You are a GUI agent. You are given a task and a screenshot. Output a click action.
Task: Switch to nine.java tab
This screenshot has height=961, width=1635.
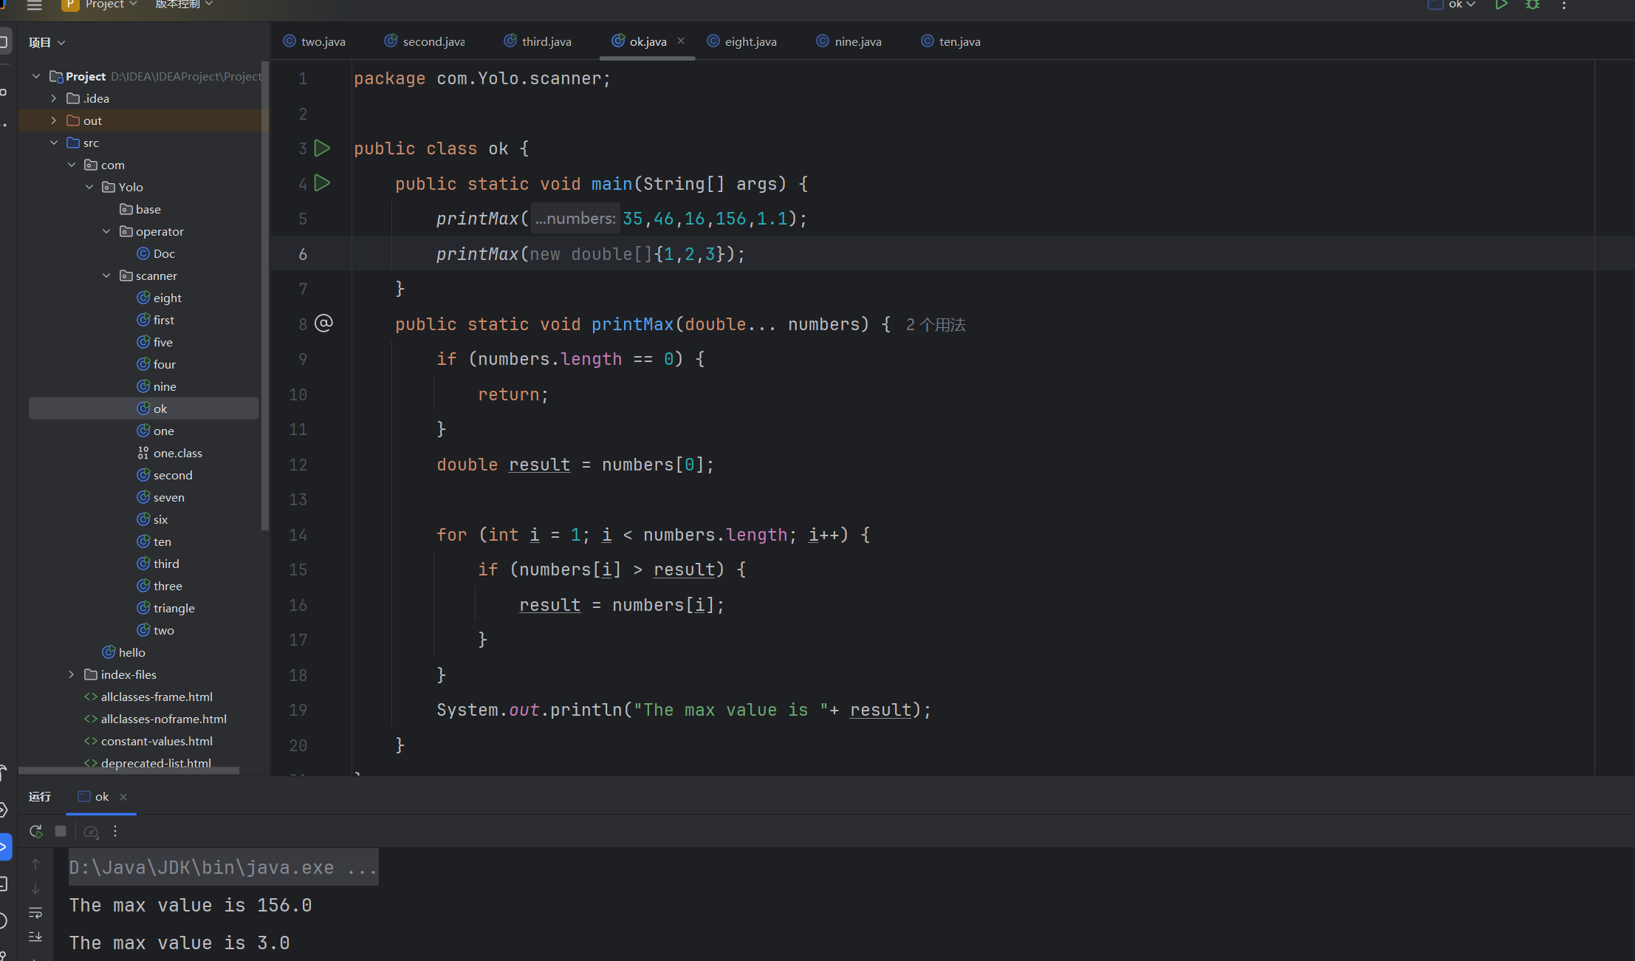pos(849,41)
